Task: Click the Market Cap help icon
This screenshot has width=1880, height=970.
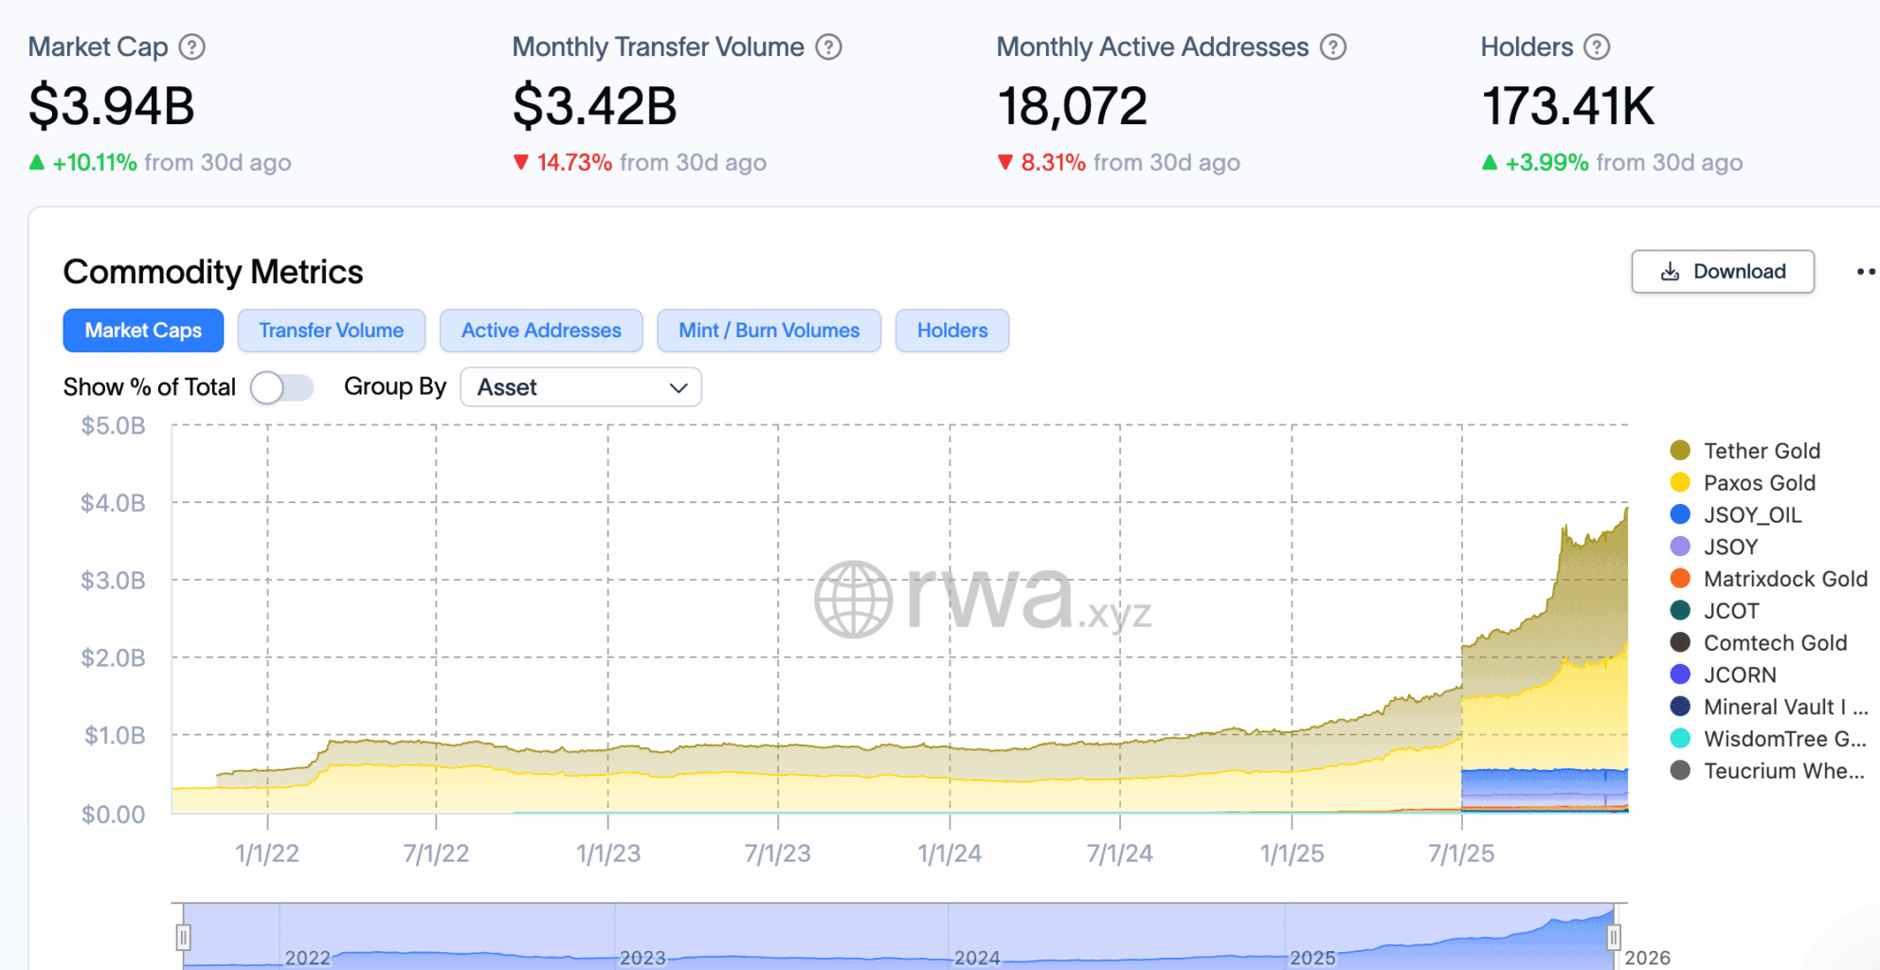Action: 192,47
